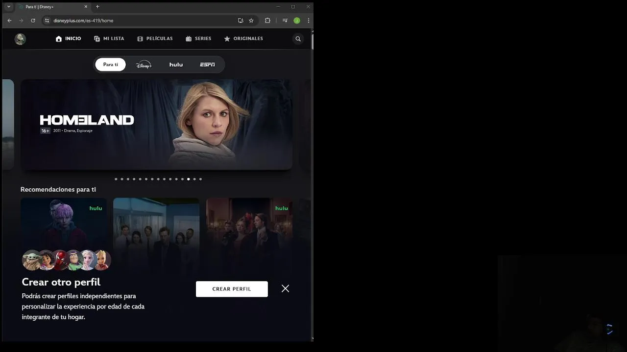Go forward in browser history
This screenshot has width=627, height=352.
21,21
